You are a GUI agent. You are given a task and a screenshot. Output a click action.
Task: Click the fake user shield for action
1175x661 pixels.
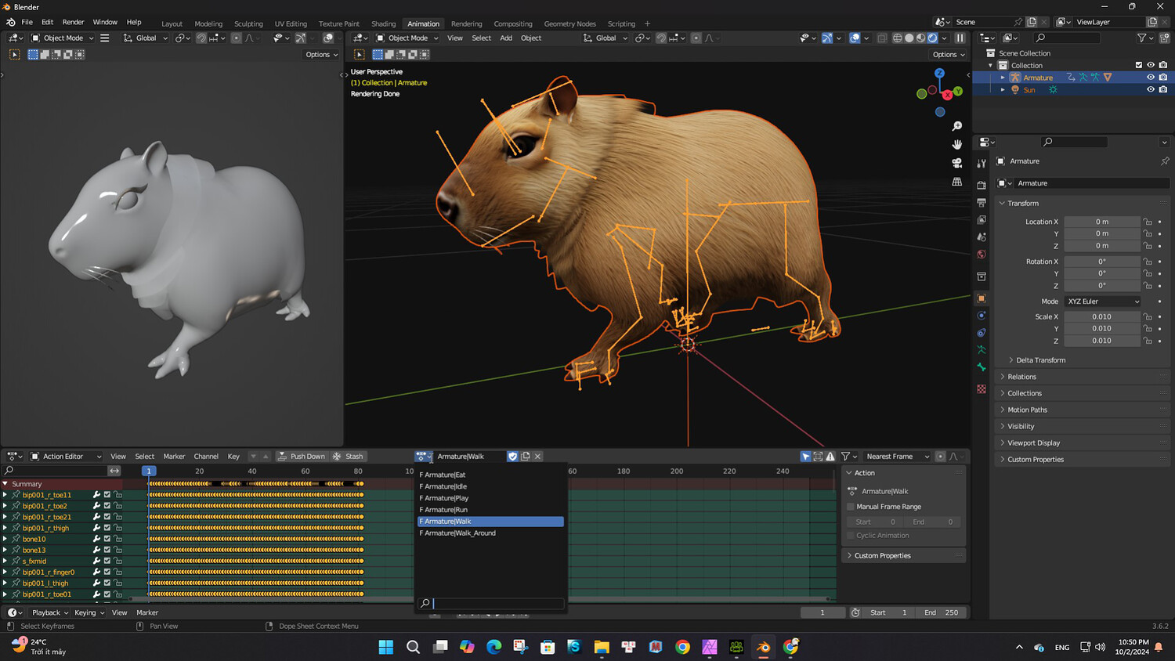tap(512, 457)
